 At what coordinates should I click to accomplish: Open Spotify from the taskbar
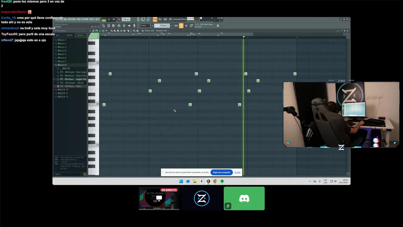[x=222, y=181]
